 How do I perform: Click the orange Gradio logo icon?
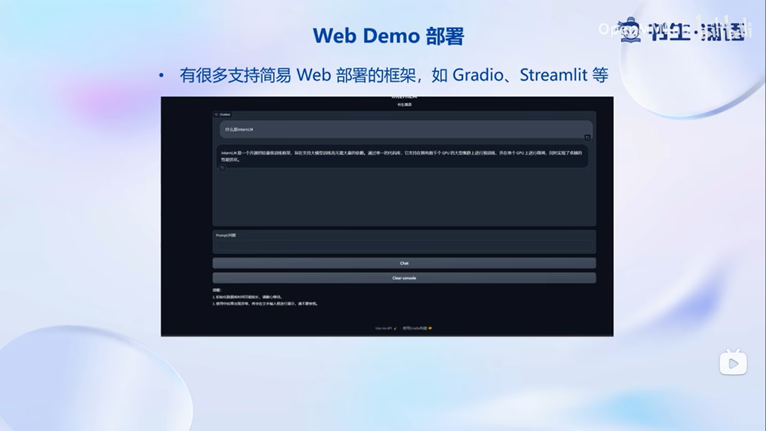pos(430,328)
